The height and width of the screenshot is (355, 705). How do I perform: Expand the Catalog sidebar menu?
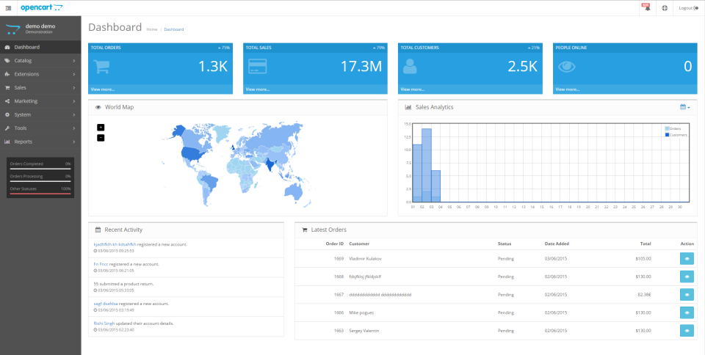pos(40,60)
